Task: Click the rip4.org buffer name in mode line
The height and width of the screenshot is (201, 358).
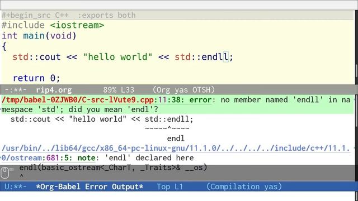Action: [54, 90]
